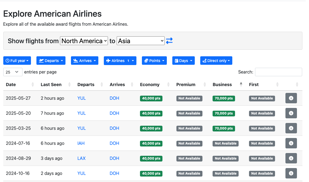The image size is (309, 182).
Task: Show details for 2025-03-25 flight
Action: tap(291, 128)
